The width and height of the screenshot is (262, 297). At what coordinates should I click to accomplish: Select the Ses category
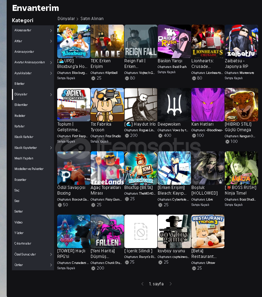click(33, 201)
